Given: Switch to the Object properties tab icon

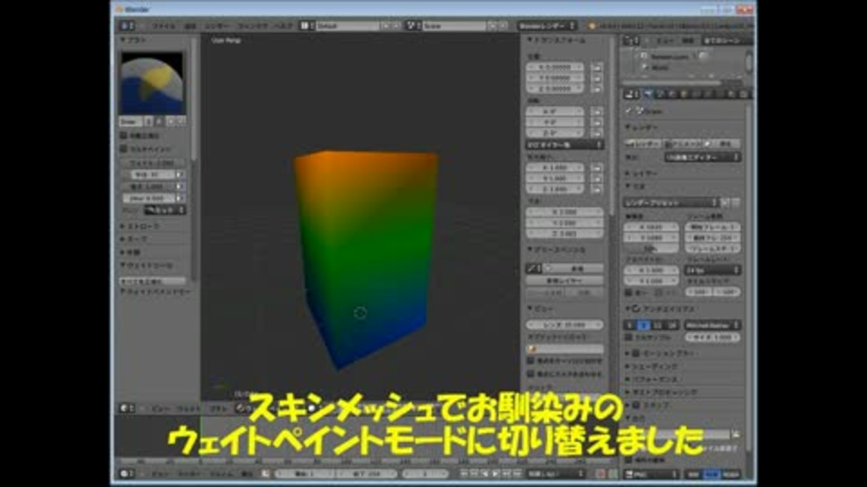Looking at the screenshot, I should pyautogui.click(x=685, y=95).
